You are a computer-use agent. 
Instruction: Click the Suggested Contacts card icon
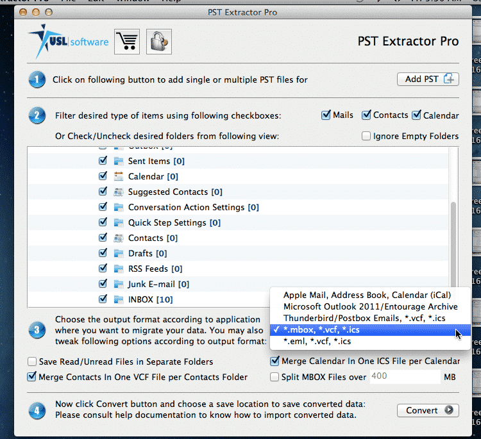pos(119,192)
